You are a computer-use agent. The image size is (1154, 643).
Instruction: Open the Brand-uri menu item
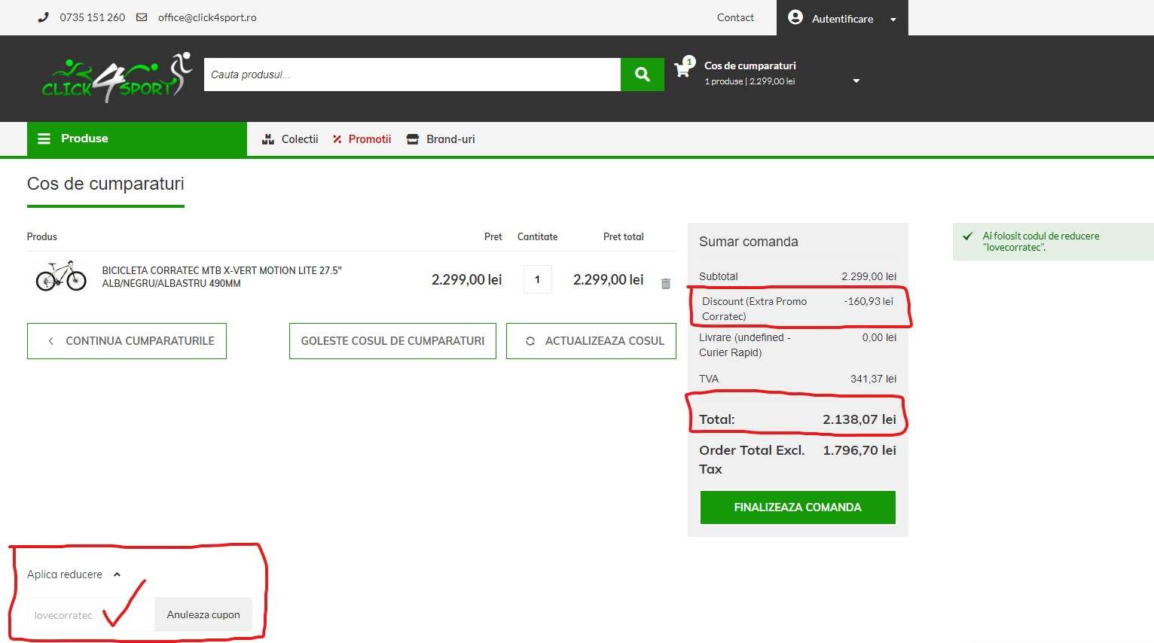point(450,139)
